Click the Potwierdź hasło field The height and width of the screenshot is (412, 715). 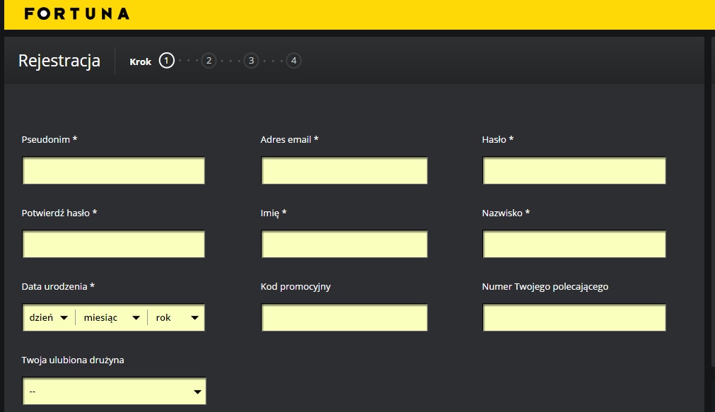[114, 245]
